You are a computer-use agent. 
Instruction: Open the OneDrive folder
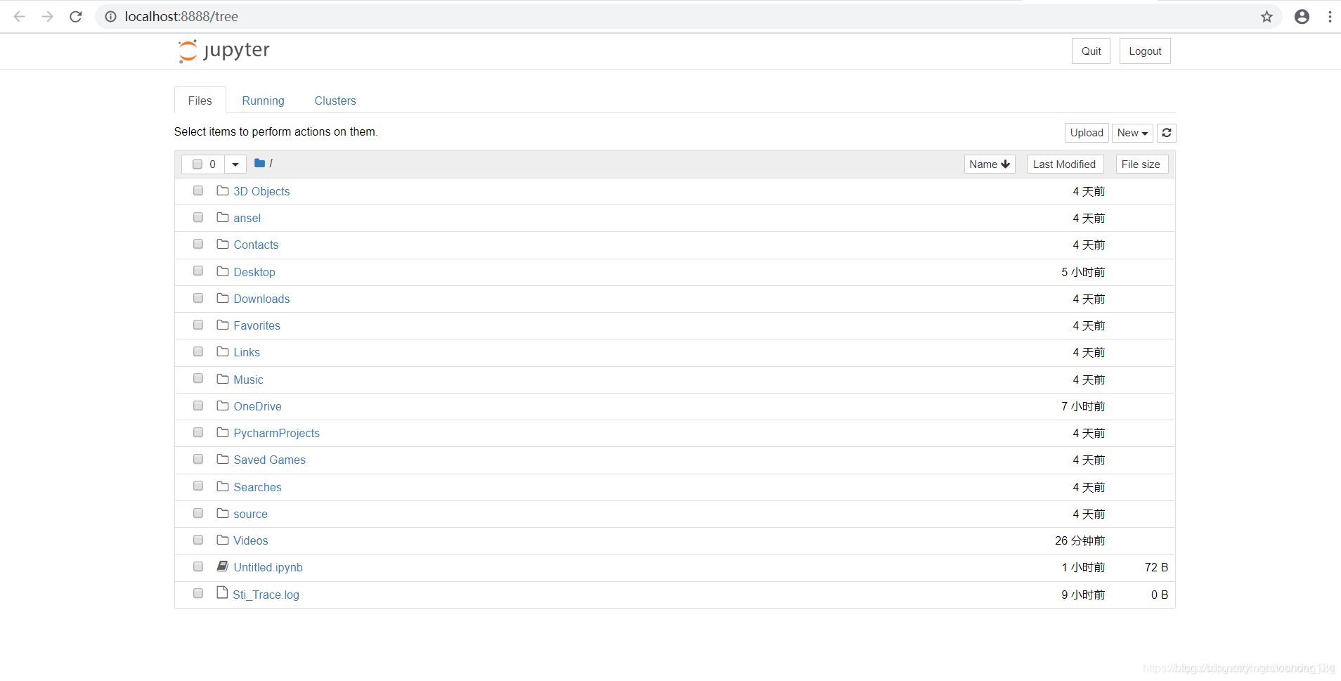pos(257,406)
